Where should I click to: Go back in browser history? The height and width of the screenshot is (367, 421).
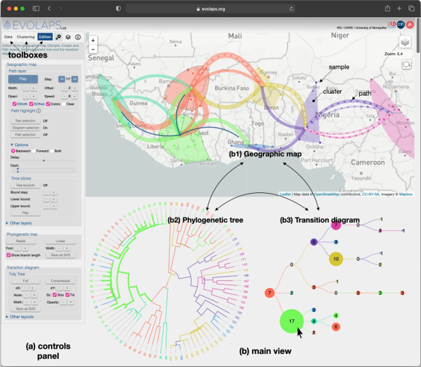click(x=49, y=9)
